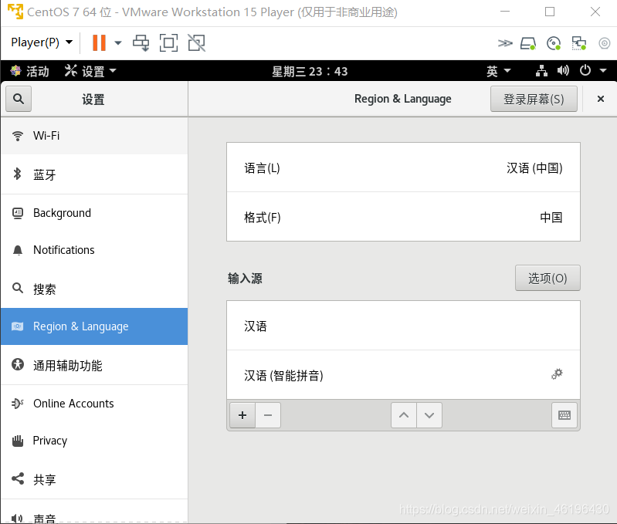Remove selected input source with minus button
The width and height of the screenshot is (617, 524).
[x=268, y=415]
